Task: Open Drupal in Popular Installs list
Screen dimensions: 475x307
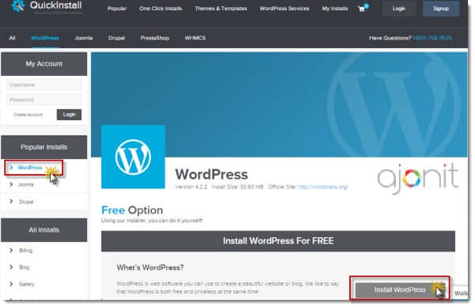Action: coord(26,202)
